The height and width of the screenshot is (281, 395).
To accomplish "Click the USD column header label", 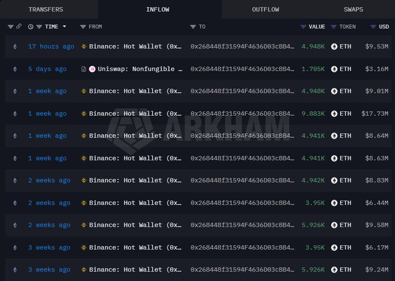I will (384, 27).
